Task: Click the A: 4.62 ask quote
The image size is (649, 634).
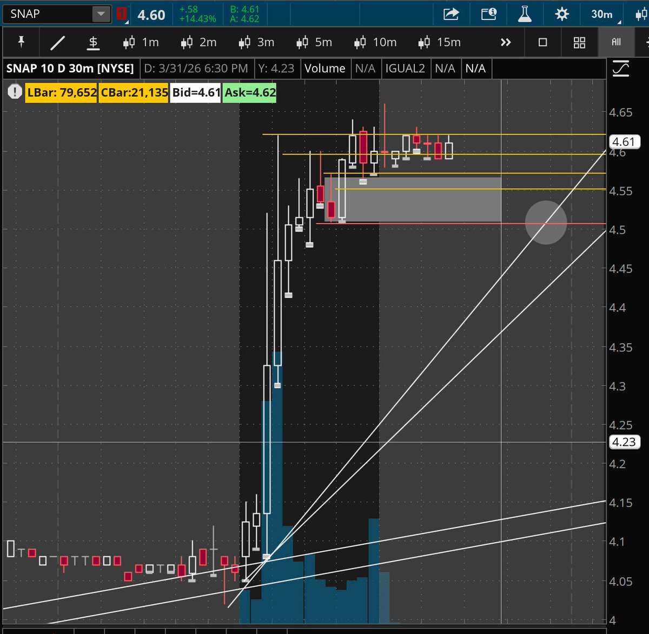Action: point(246,19)
